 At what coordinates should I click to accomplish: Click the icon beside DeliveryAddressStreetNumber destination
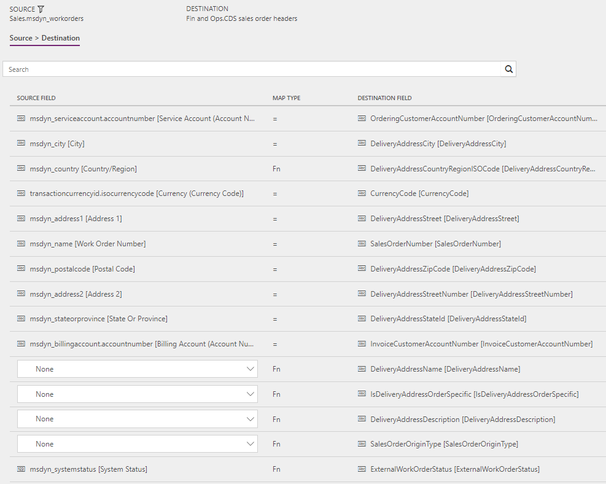362,294
